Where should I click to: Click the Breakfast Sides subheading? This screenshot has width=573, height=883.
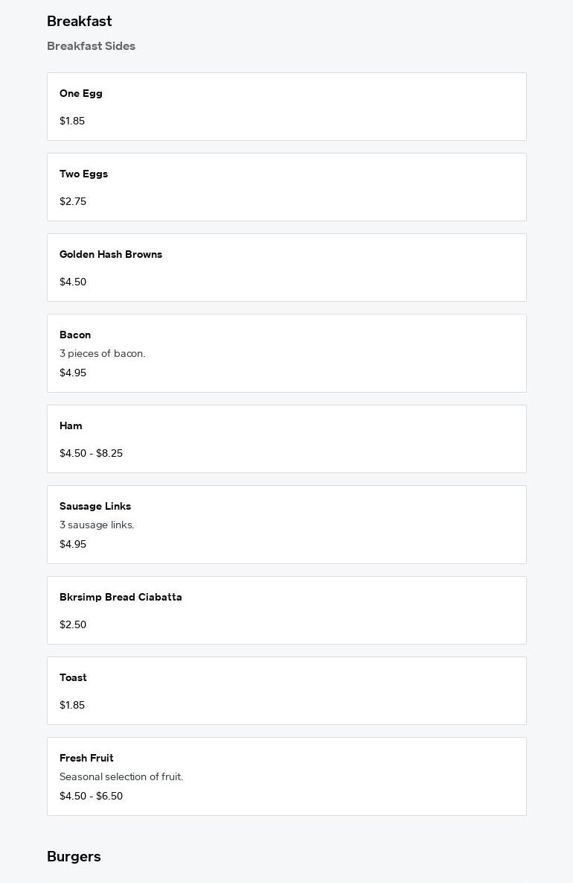click(x=91, y=46)
